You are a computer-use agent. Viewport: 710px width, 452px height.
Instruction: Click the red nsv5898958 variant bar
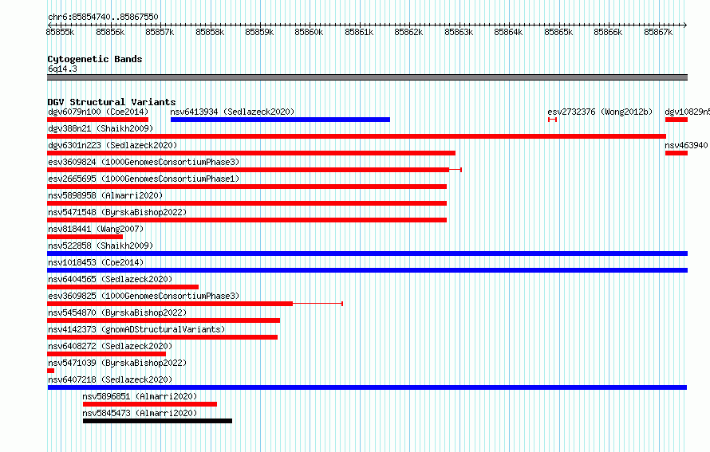(247, 203)
